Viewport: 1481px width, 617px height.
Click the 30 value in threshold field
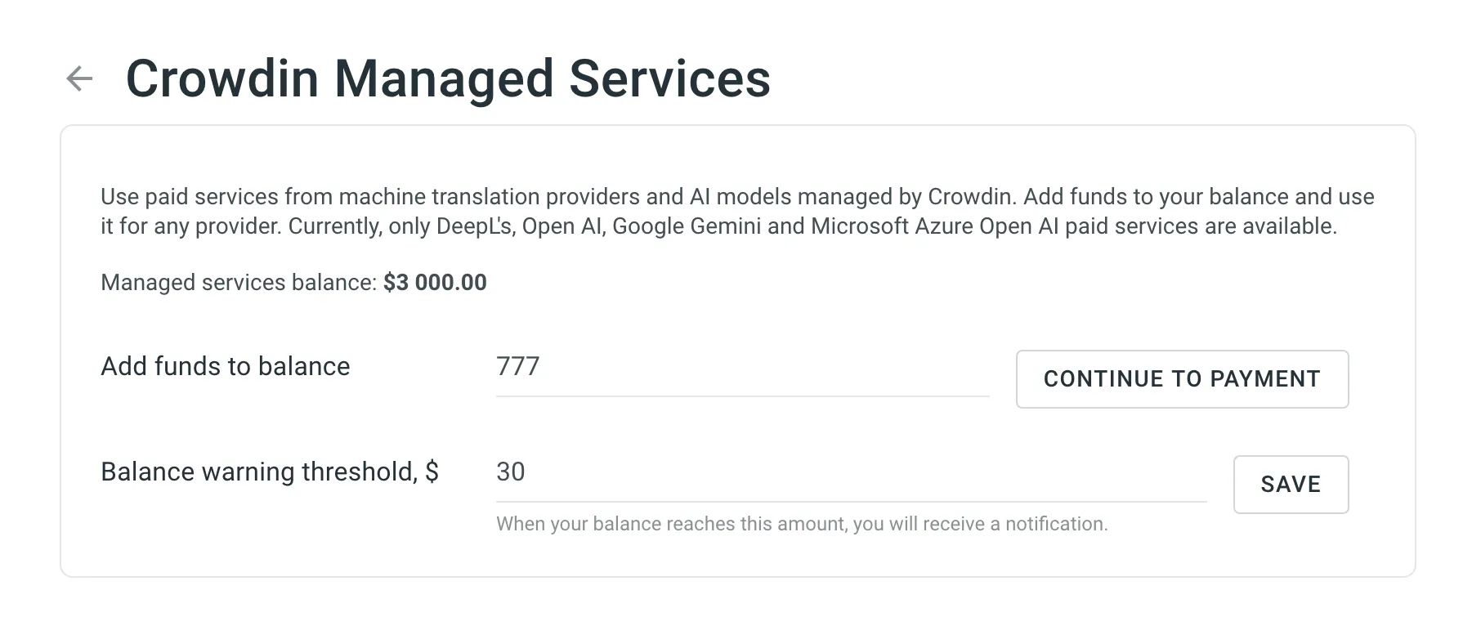511,472
